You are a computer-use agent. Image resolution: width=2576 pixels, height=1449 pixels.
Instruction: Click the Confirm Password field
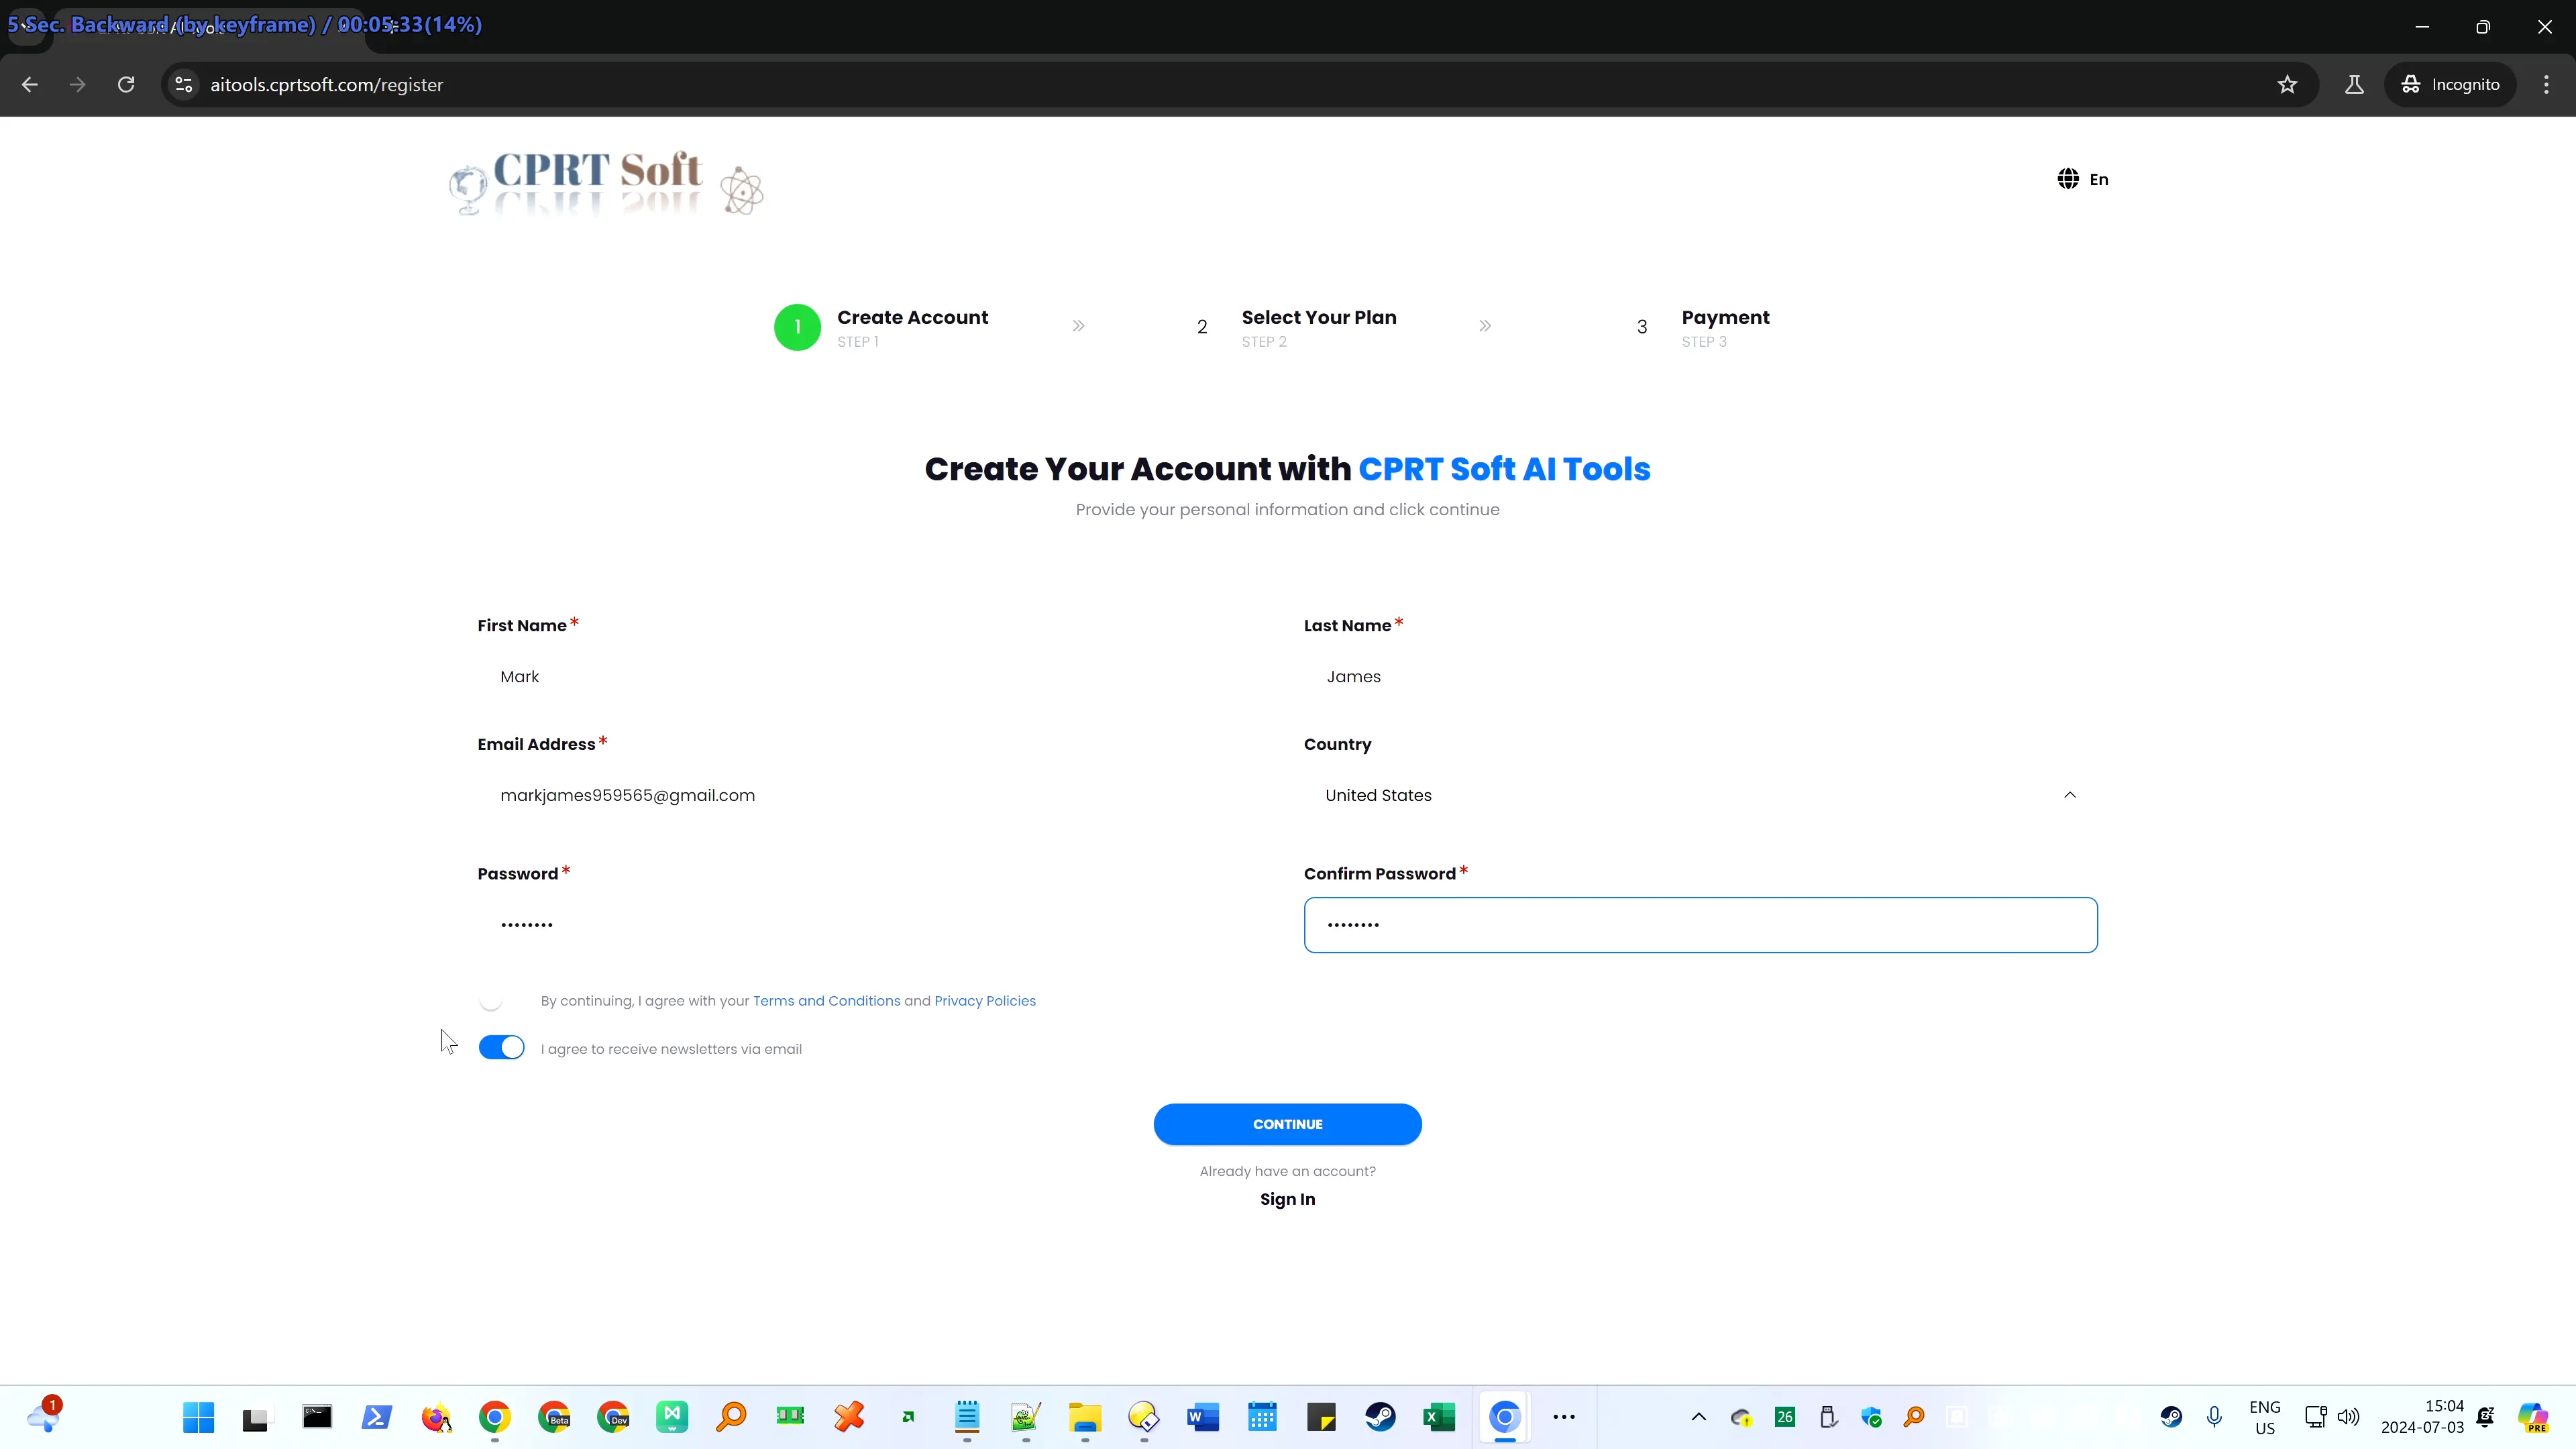(x=1700, y=925)
